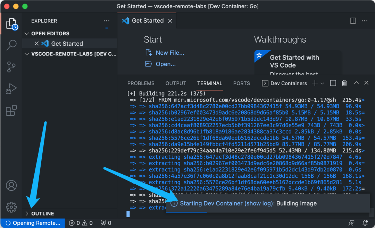Open the Search view
Image resolution: width=375 pixels, height=228 pixels.
coord(11,45)
